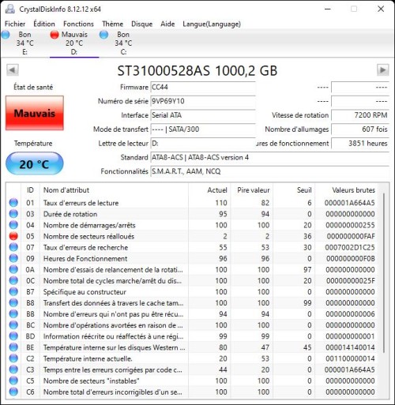Click the Firmware field CC44

[203, 87]
